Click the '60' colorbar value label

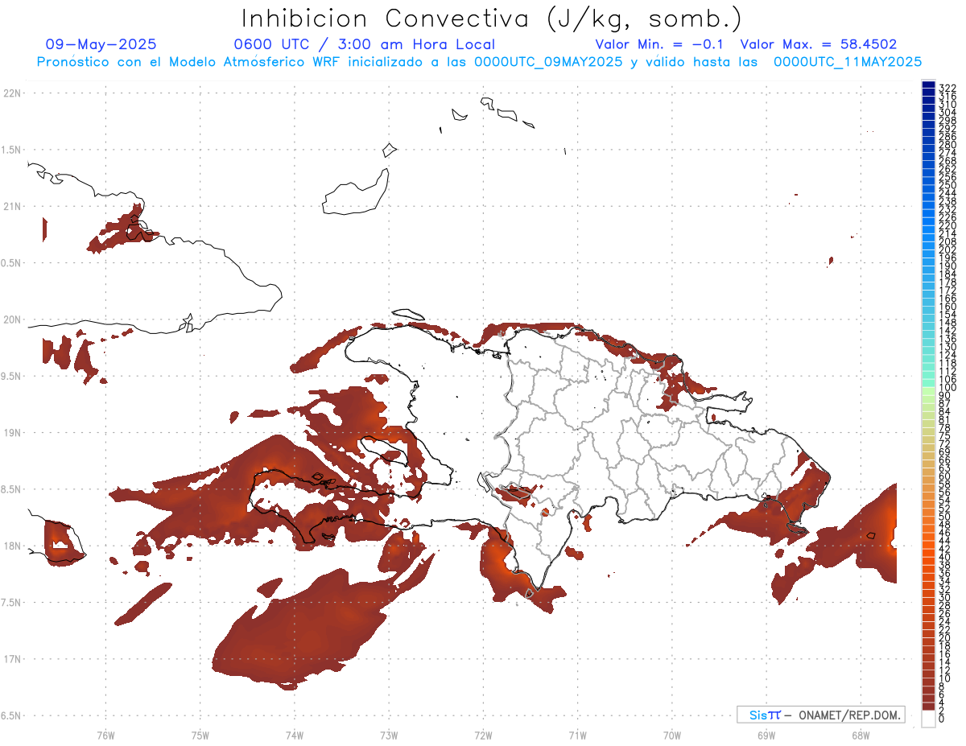[x=945, y=476]
